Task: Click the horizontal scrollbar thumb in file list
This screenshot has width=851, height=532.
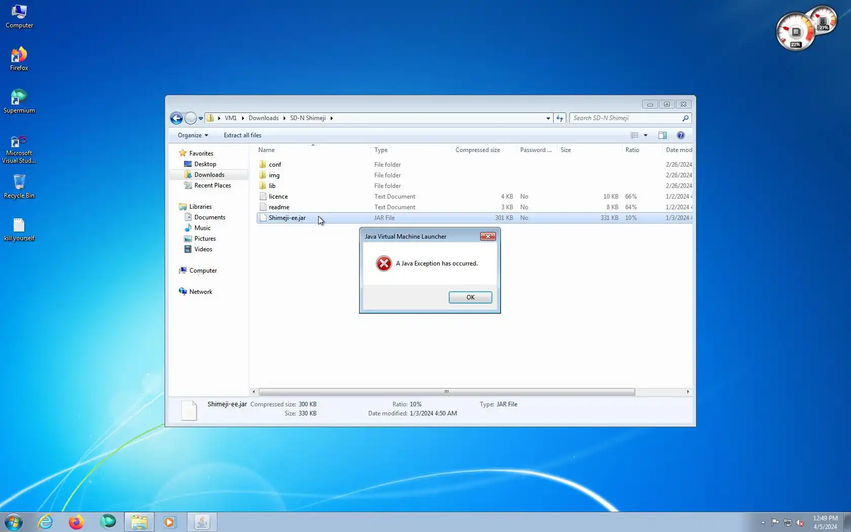Action: tap(447, 392)
